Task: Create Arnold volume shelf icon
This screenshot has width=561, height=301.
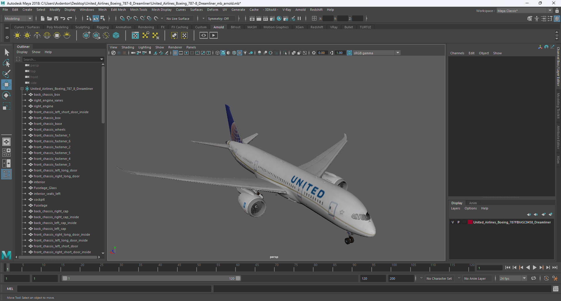Action: (x=116, y=36)
